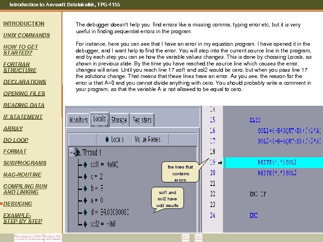Click the END IF source line

tap(258, 194)
